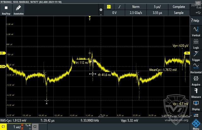
Task: Click the MeanCyc: -1.7672 mV label
Action: coord(163,70)
